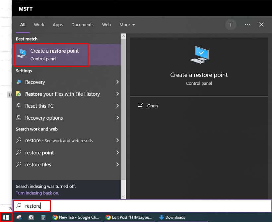272x222 pixels.
Task: Expand the Recovery options chevron
Action: pyautogui.click(x=117, y=118)
